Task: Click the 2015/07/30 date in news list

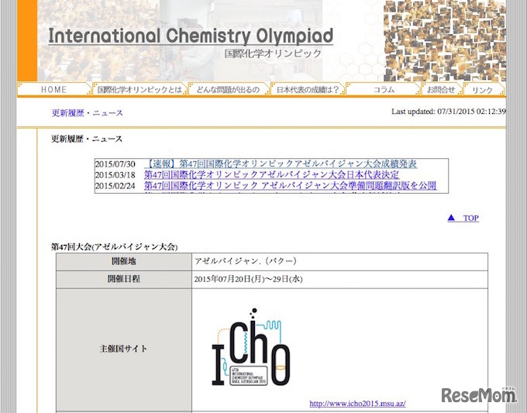Action: (115, 164)
